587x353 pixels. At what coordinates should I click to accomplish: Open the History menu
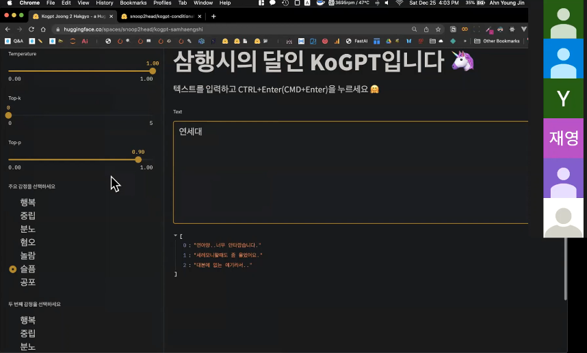[x=105, y=3]
